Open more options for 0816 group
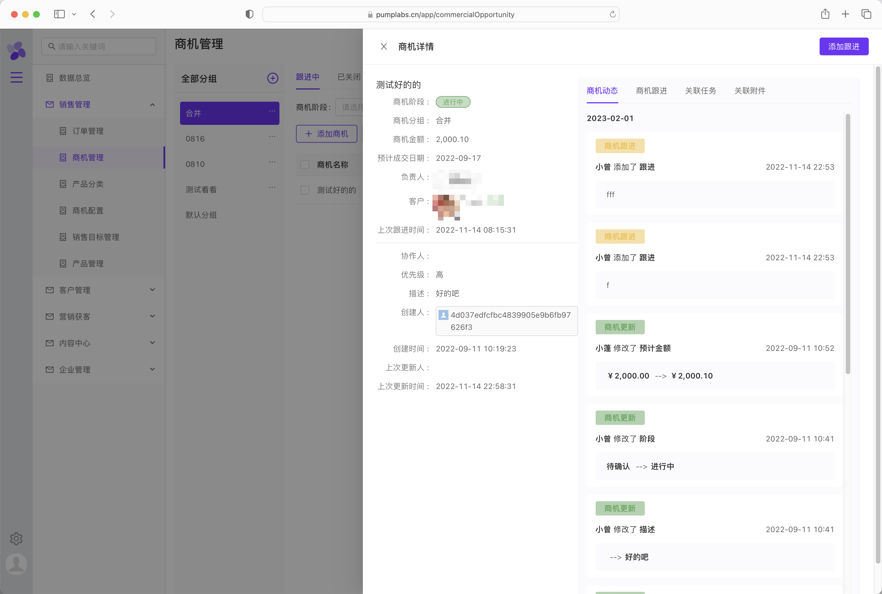Screen dimensions: 882x594 [272, 137]
